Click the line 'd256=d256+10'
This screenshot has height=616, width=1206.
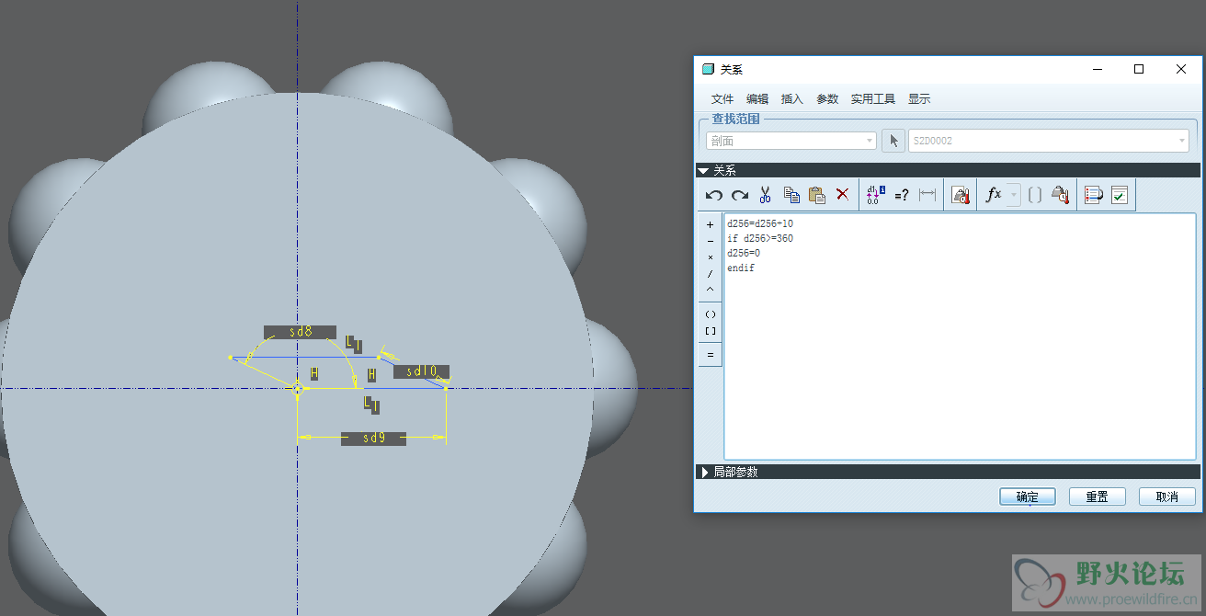pyautogui.click(x=760, y=223)
